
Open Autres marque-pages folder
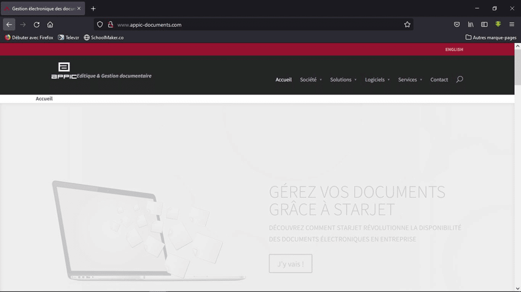click(491, 37)
